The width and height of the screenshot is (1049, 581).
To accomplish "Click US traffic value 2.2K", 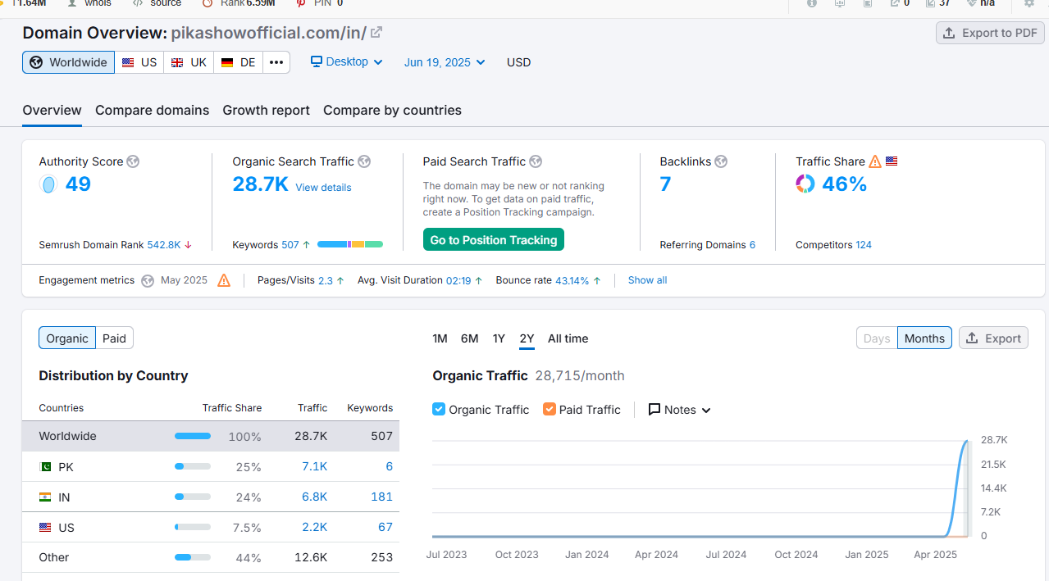I will pyautogui.click(x=314, y=528).
